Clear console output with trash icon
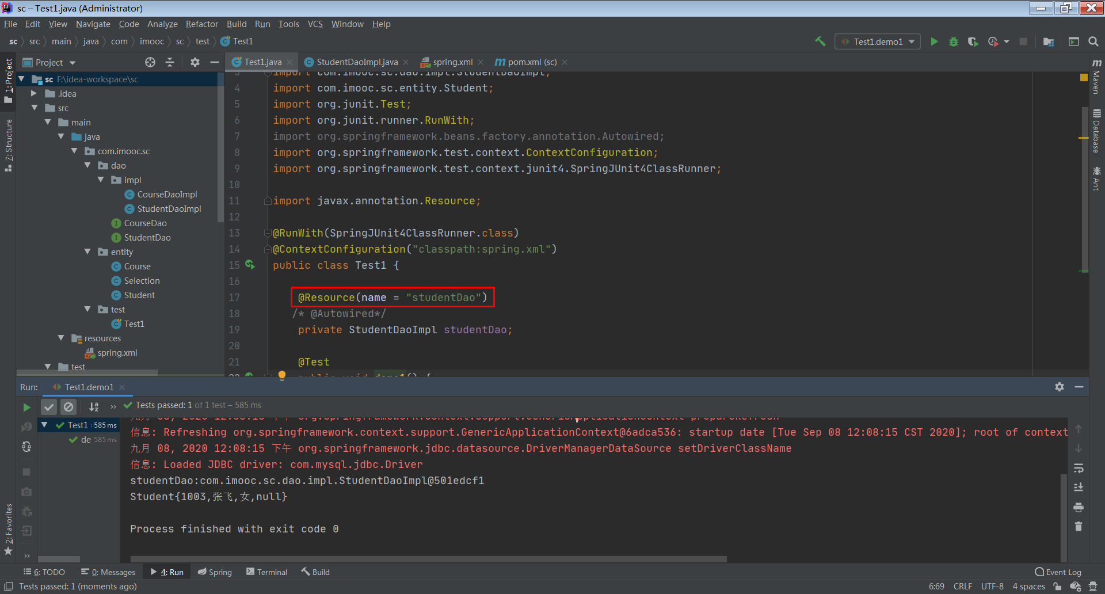1105x594 pixels. (1079, 527)
